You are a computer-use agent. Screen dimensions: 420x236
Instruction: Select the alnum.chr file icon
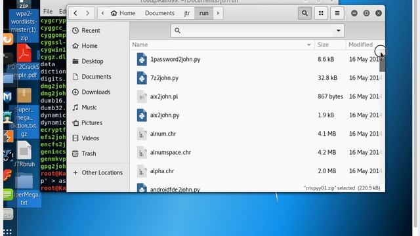click(x=142, y=134)
